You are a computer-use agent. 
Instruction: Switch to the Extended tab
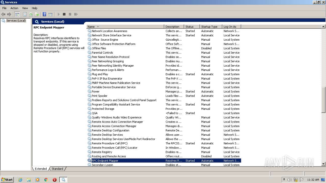41,169
